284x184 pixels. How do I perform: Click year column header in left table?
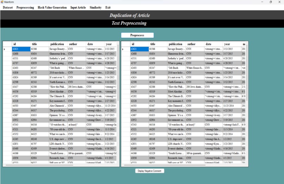[x=110, y=44]
